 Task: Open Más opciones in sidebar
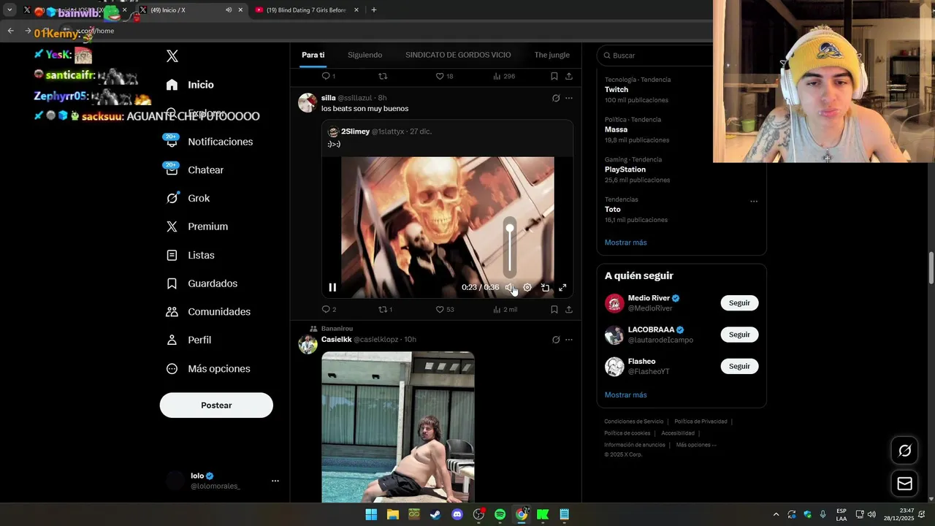208,368
